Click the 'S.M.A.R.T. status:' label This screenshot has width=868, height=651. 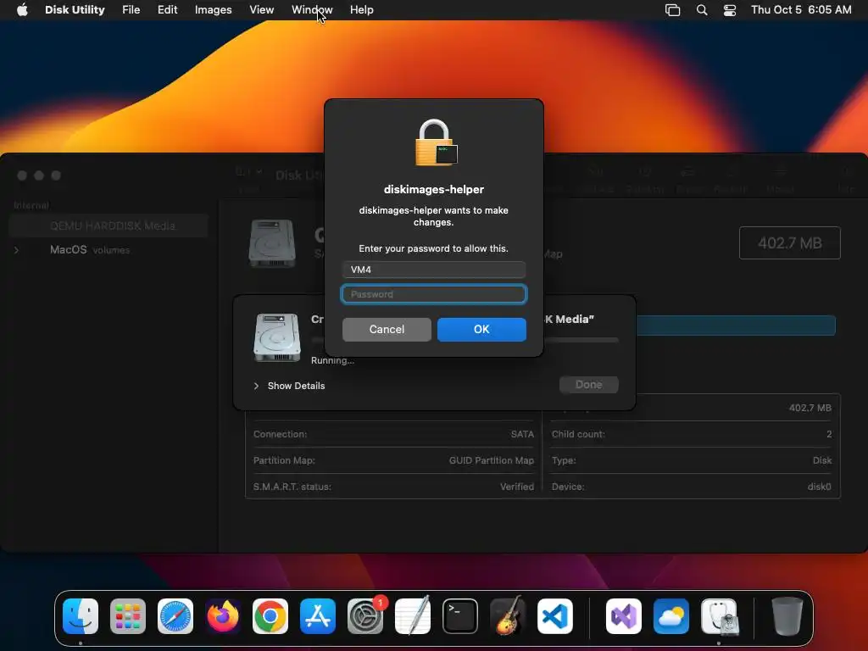coord(292,487)
